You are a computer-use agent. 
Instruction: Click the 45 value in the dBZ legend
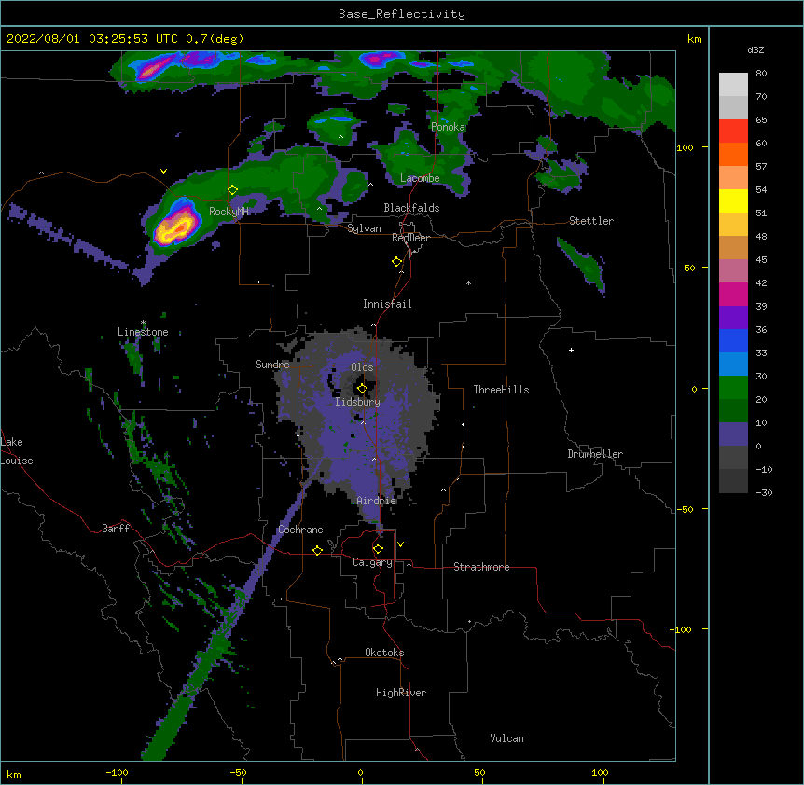click(x=761, y=260)
